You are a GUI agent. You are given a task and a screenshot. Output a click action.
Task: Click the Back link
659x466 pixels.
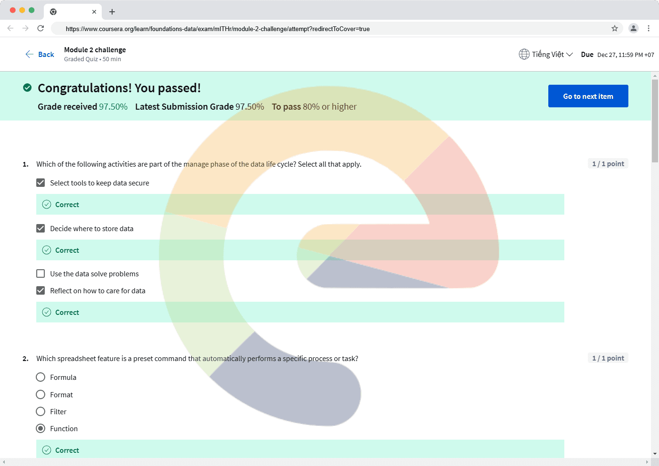coord(46,55)
